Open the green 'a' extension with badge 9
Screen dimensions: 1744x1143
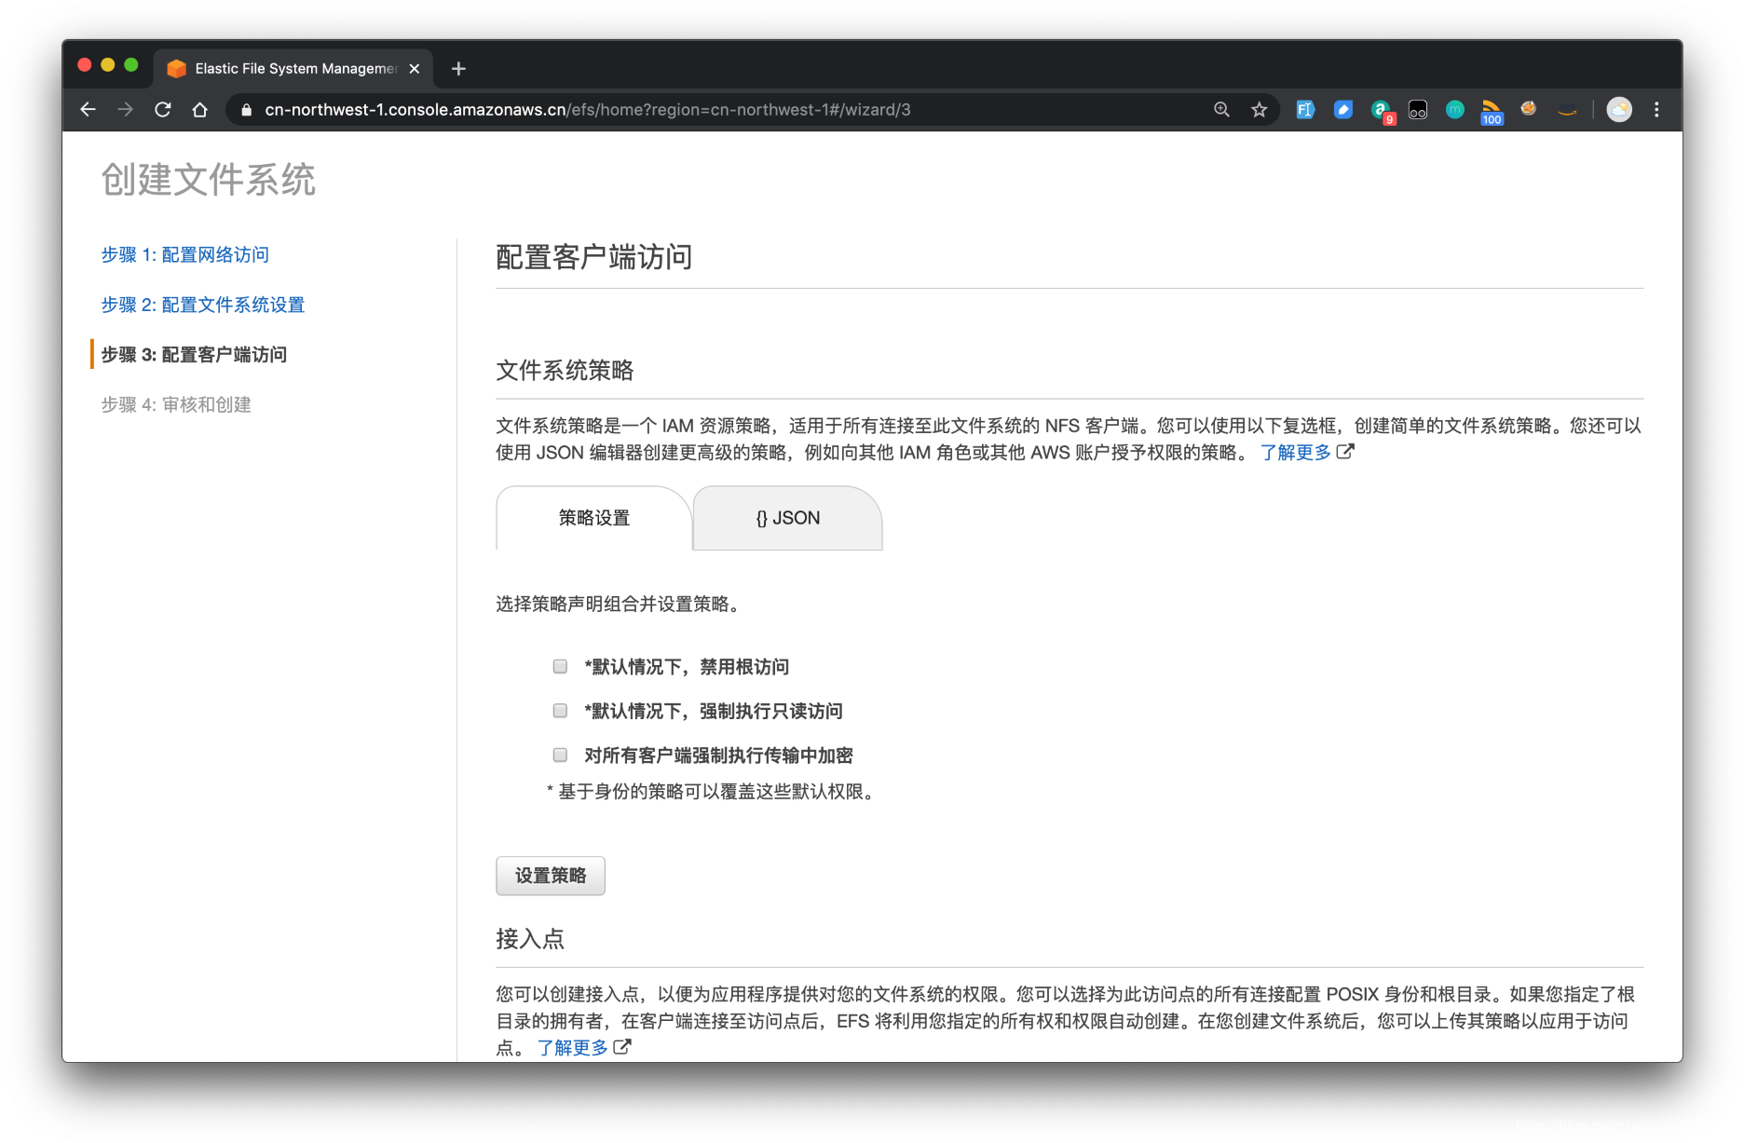(1382, 111)
